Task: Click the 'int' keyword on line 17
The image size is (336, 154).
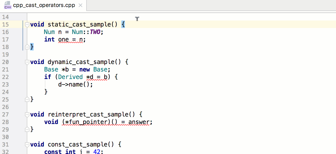Action: tap(49, 39)
